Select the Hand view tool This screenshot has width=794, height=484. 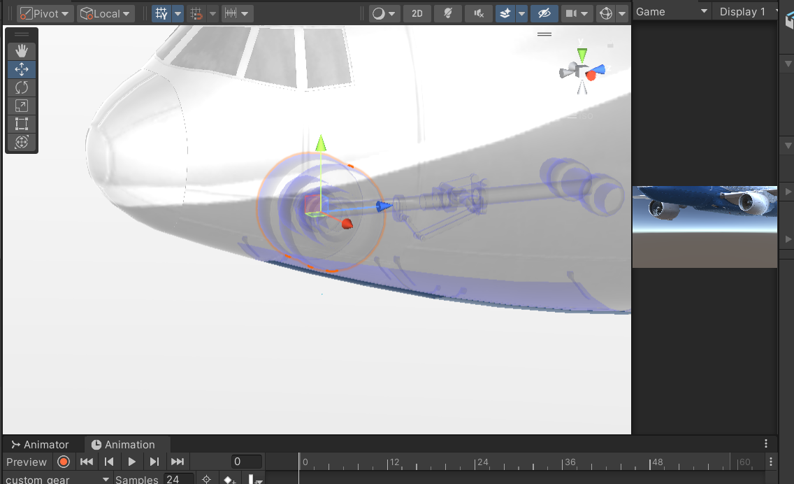point(21,50)
